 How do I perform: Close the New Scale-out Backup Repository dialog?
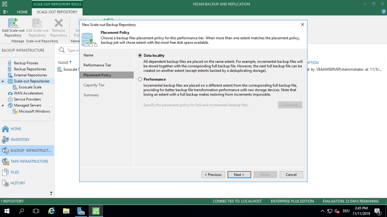pos(303,25)
